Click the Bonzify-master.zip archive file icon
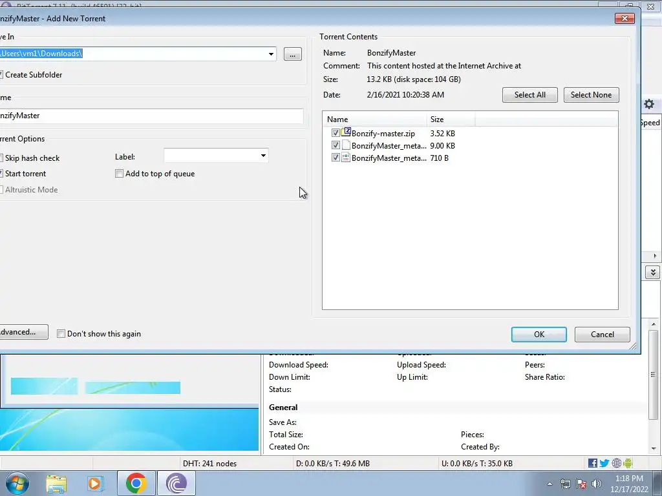 click(x=346, y=132)
